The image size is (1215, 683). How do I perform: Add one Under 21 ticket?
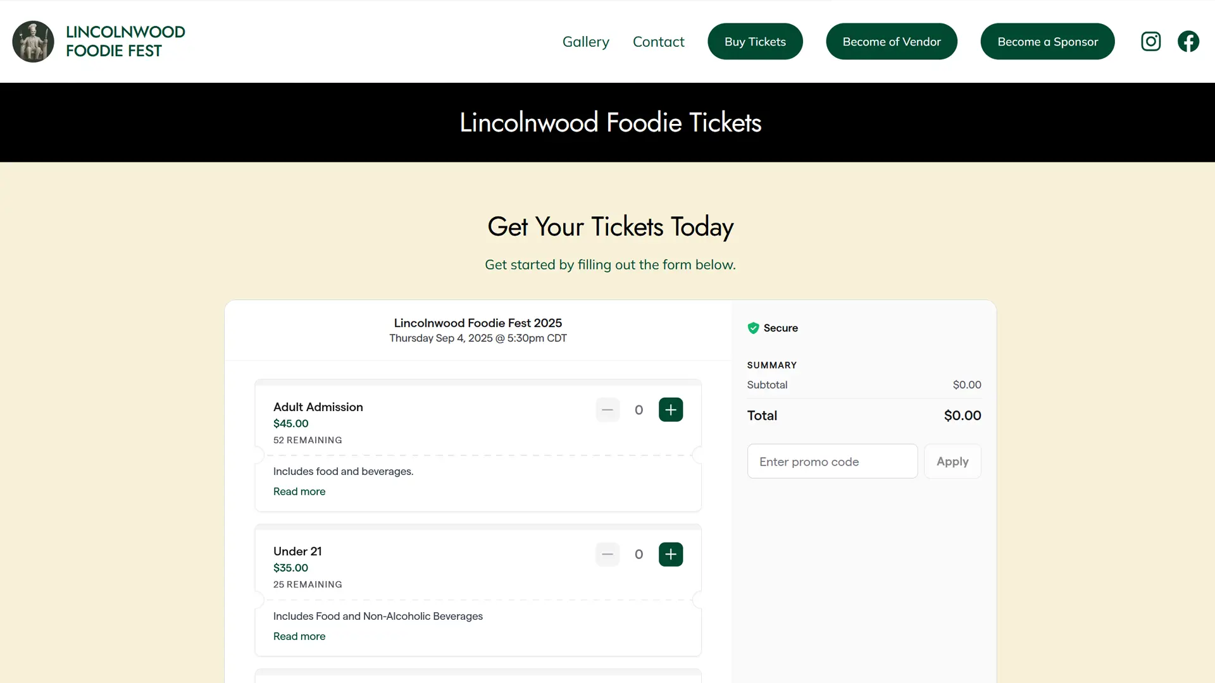point(671,555)
